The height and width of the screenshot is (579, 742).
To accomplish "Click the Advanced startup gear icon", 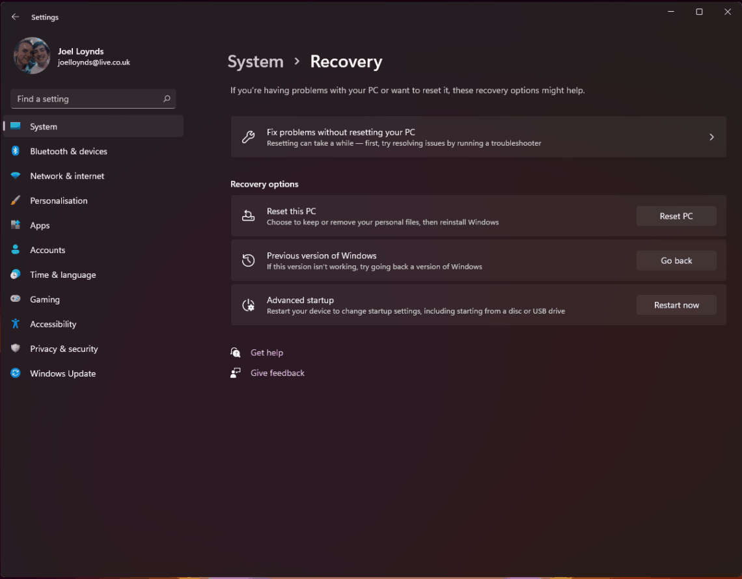I will coord(248,304).
